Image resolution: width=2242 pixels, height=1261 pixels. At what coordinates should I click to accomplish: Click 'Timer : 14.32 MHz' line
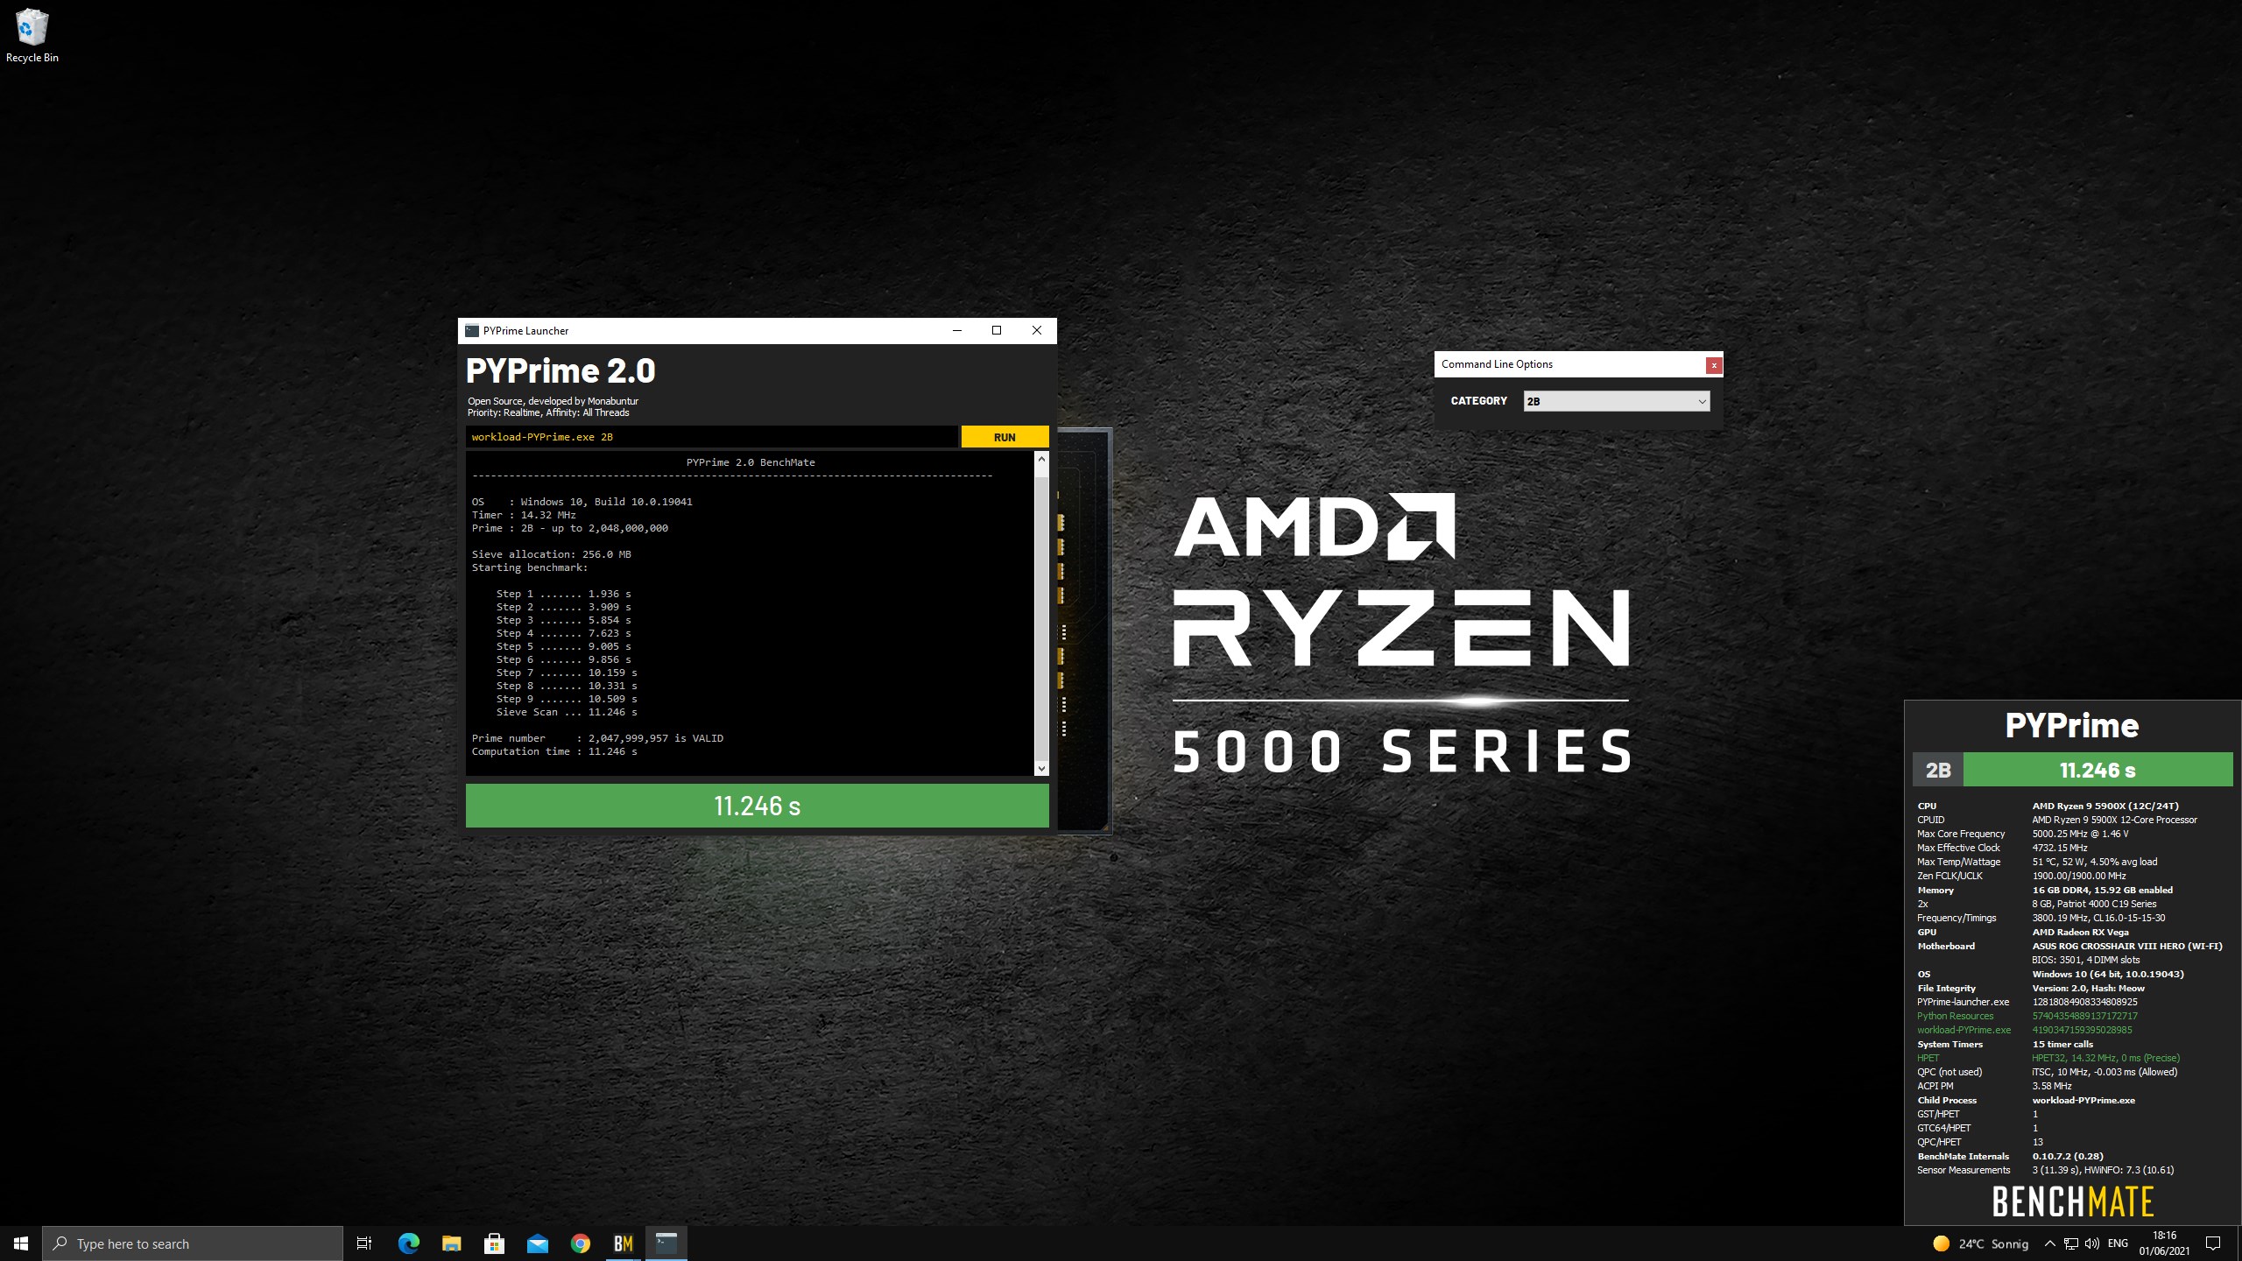pyautogui.click(x=524, y=515)
